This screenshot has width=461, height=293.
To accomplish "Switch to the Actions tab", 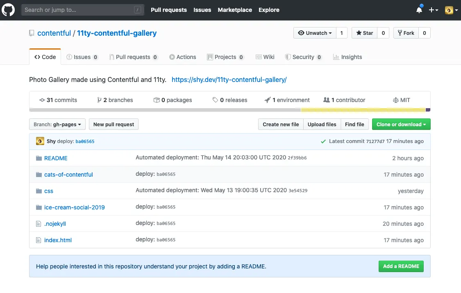I will point(183,57).
